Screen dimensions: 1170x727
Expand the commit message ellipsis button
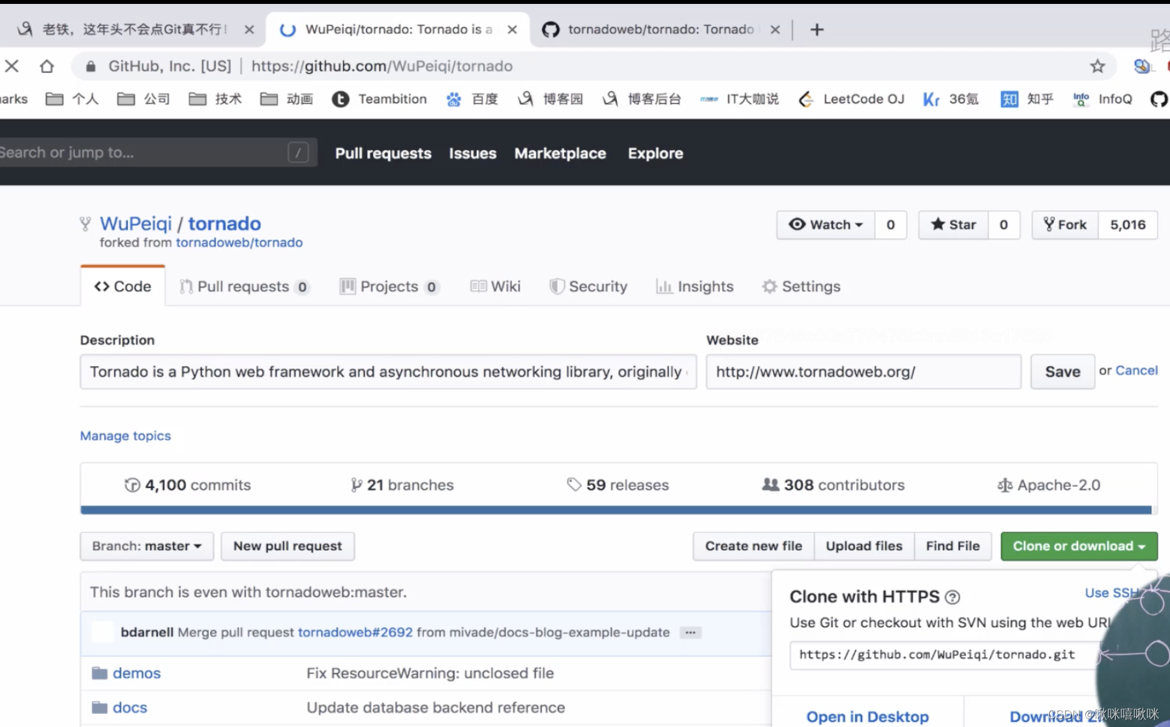click(690, 633)
